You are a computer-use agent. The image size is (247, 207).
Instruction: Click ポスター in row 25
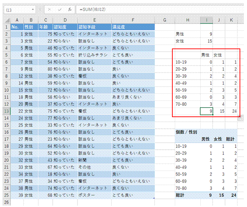pyautogui.click(x=86, y=195)
